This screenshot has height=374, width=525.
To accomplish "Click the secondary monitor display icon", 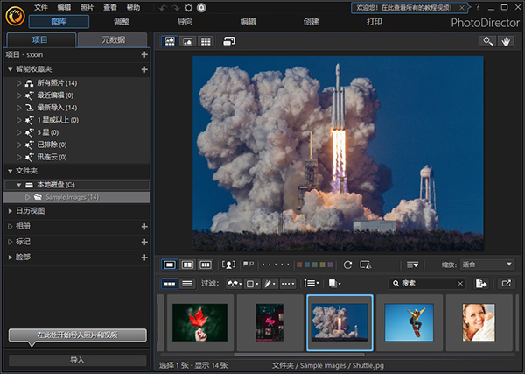I will point(228,40).
